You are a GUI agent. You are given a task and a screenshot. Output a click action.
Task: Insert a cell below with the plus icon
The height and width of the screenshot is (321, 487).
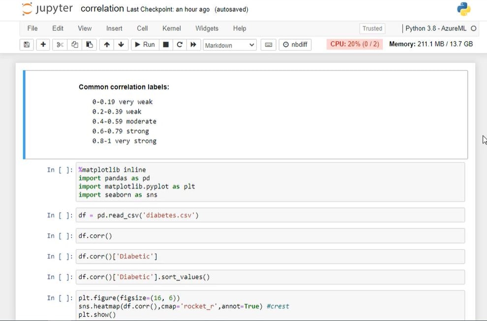43,45
